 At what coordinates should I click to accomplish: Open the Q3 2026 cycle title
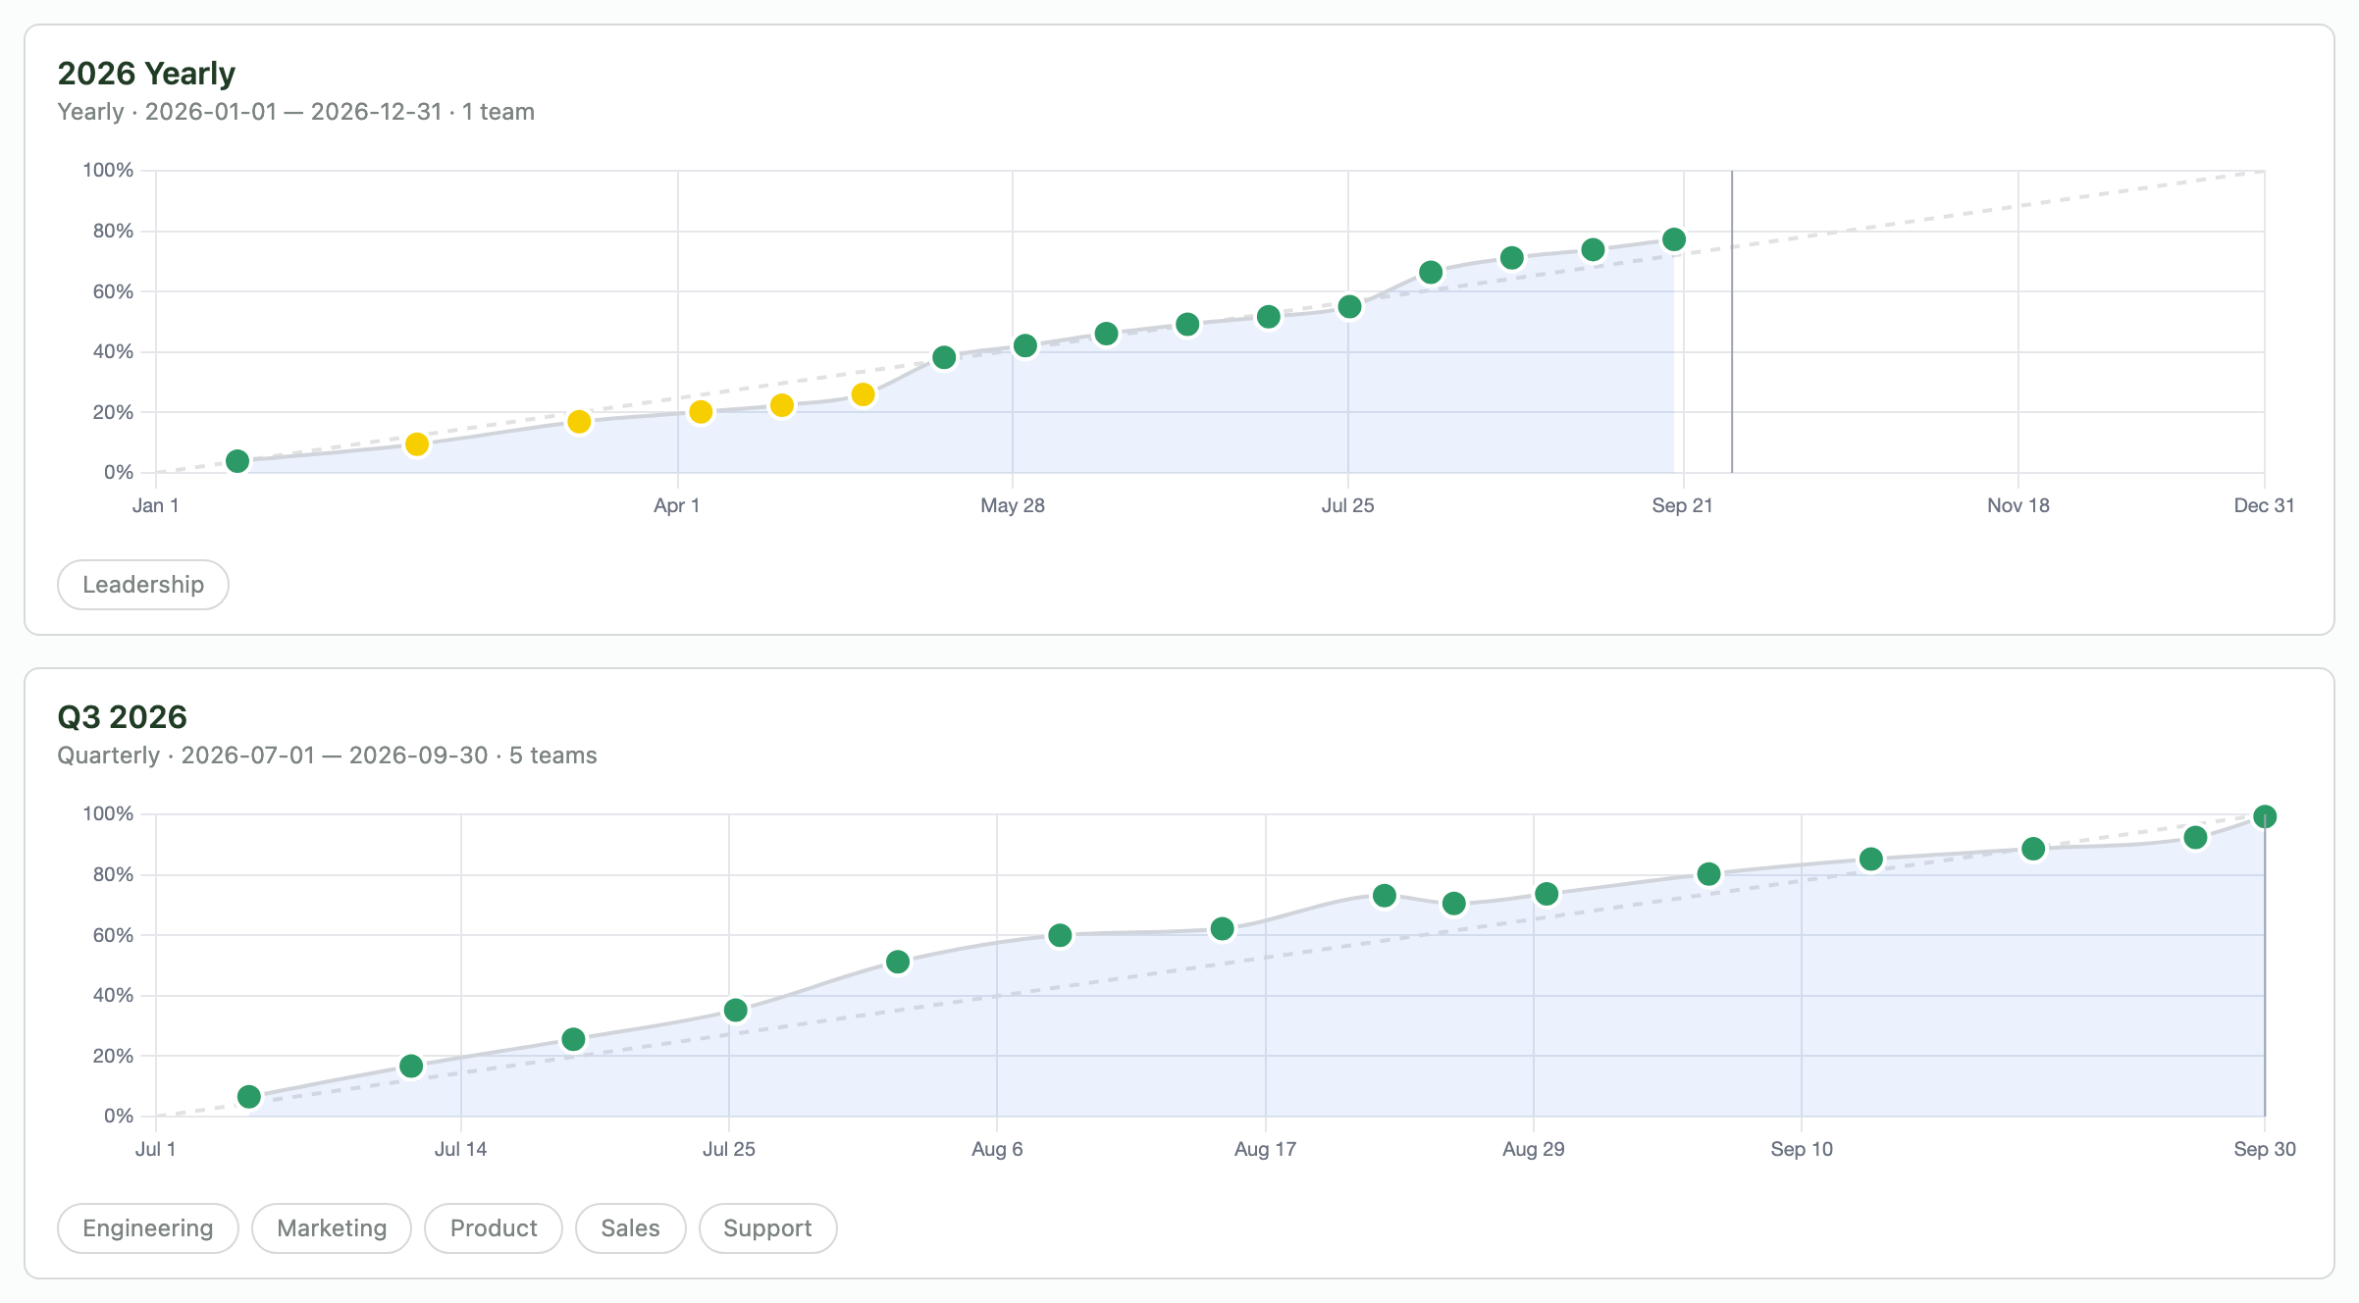(x=122, y=717)
